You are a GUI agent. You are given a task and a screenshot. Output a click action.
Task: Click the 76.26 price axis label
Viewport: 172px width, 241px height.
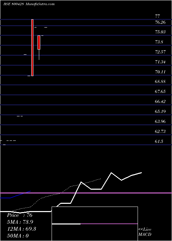click(x=160, y=22)
